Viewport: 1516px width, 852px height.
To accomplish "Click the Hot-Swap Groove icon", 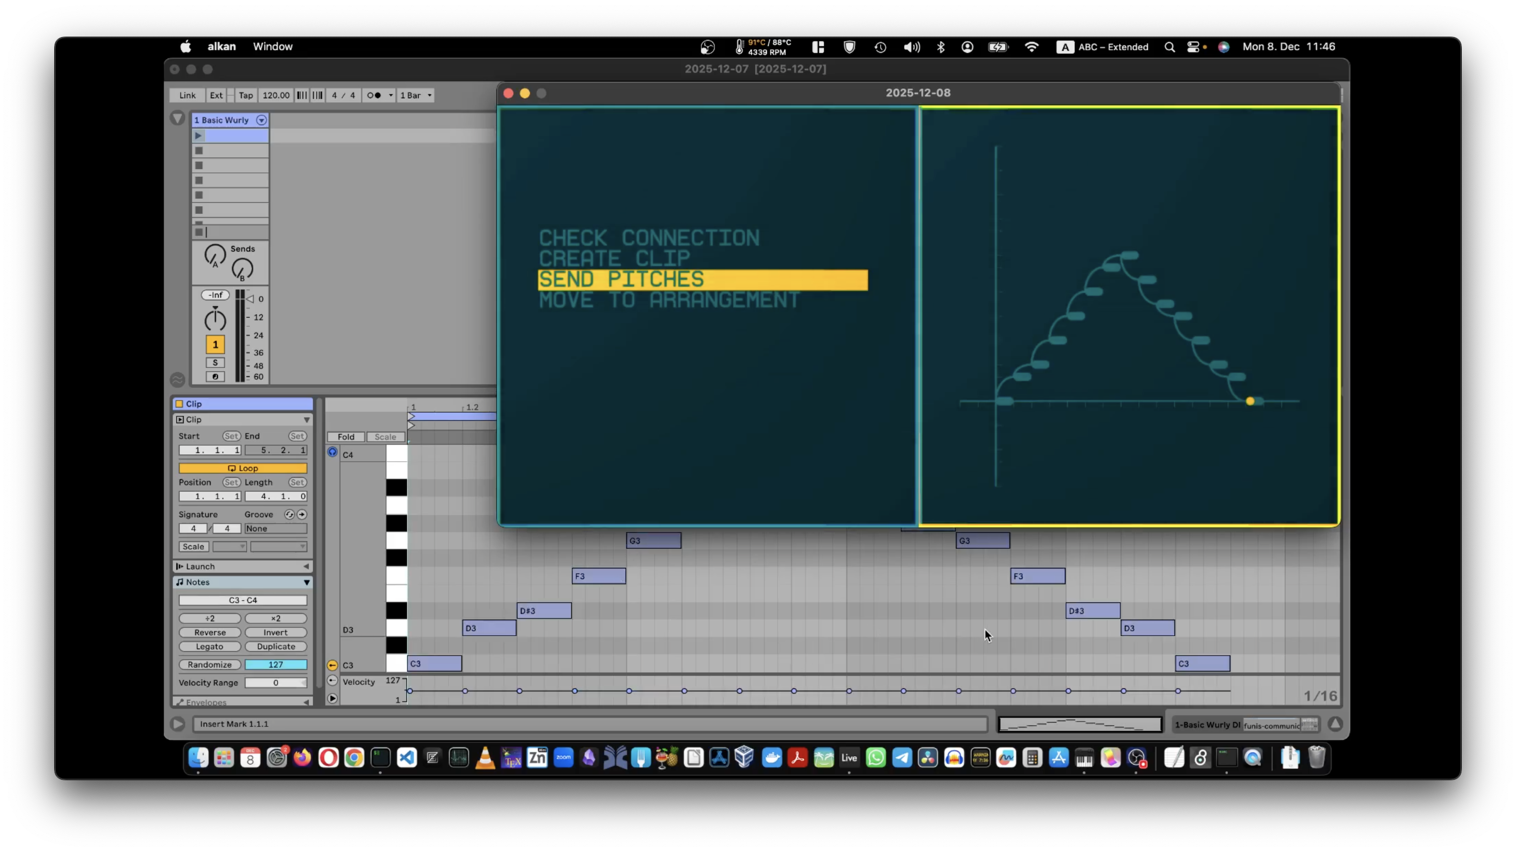I will pos(289,514).
